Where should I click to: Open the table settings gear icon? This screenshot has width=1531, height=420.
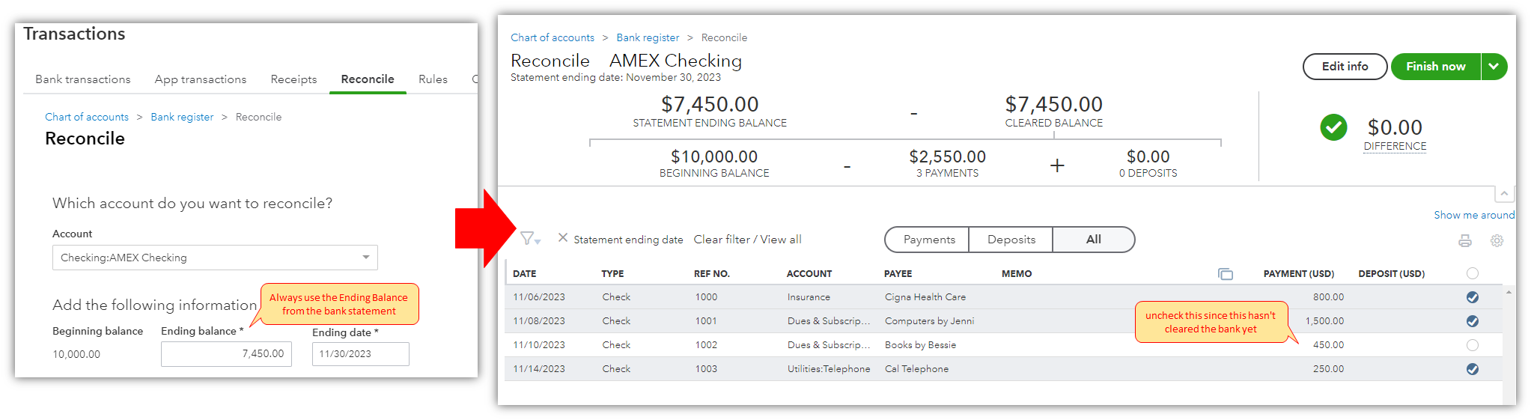point(1497,241)
